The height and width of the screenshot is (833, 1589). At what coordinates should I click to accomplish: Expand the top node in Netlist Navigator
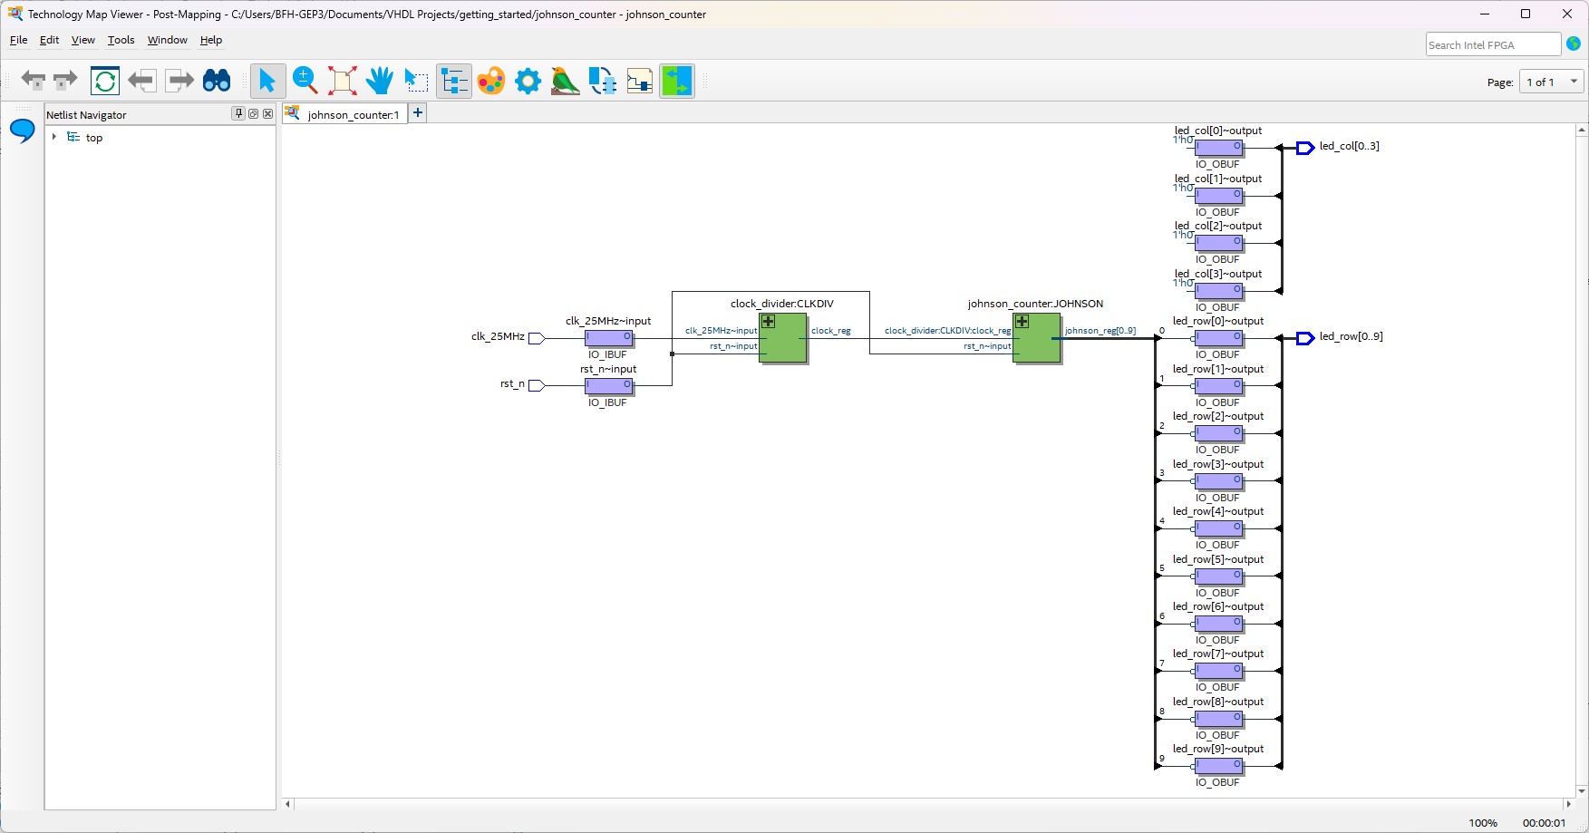54,137
